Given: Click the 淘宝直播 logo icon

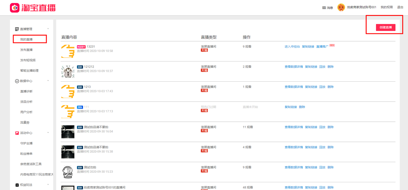Looking at the screenshot, I should [x=14, y=7].
